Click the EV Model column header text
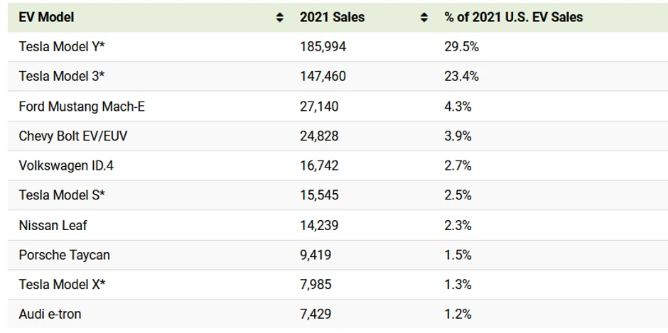Screen dimensions: 668x333 (46, 16)
